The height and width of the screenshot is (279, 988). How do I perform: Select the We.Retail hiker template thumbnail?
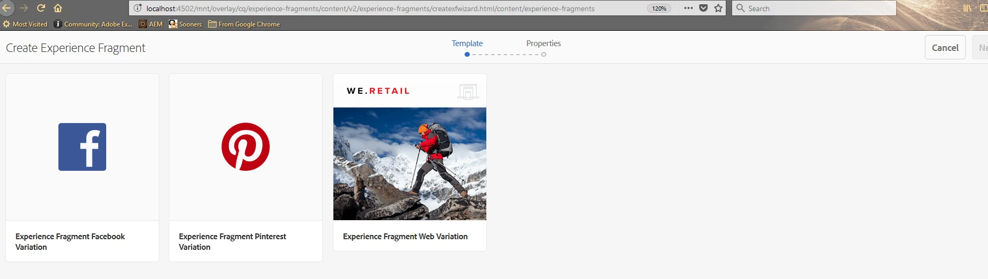tap(410, 164)
